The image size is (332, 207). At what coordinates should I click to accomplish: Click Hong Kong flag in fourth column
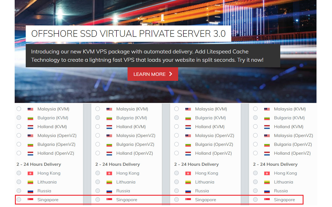tap(267, 174)
